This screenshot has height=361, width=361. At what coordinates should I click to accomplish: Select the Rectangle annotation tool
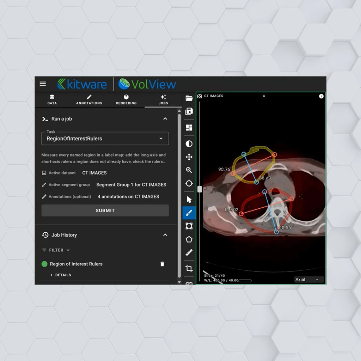point(189,226)
